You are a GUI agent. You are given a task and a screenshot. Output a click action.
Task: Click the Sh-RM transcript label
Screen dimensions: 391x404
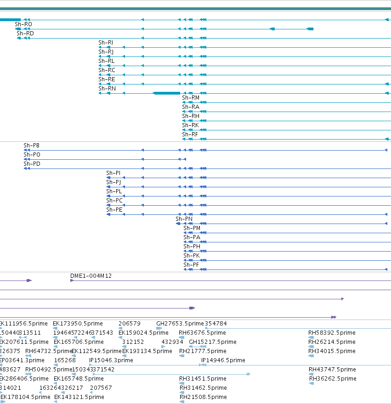pos(191,98)
